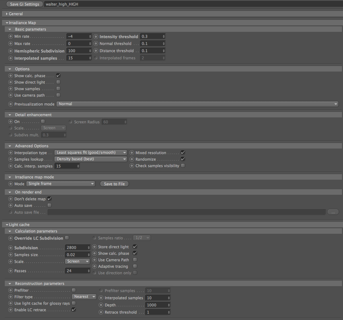Click the Enable LC retrace animation dot
The width and height of the screenshot is (343, 320).
11,310
